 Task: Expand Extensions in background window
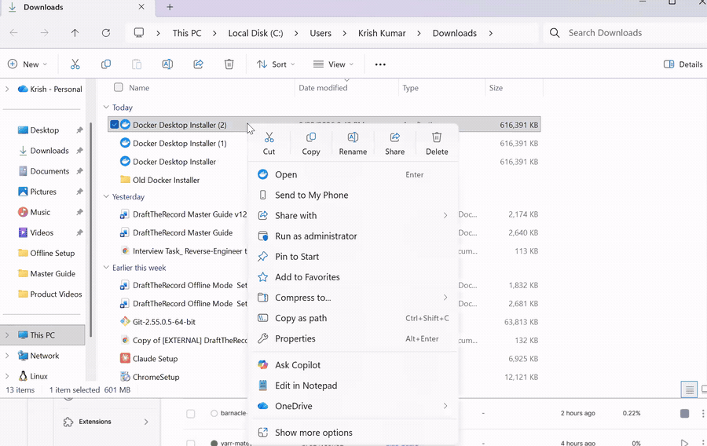click(x=145, y=422)
